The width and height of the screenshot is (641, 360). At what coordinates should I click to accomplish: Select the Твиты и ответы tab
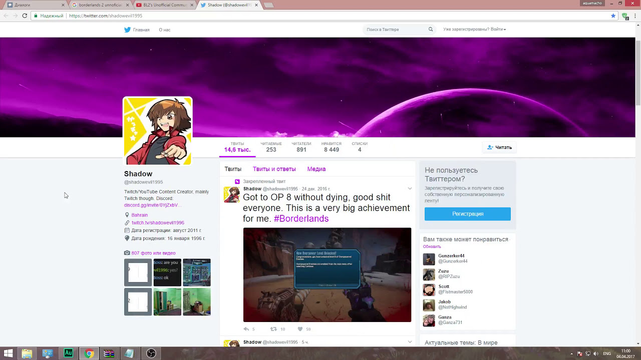tap(274, 169)
